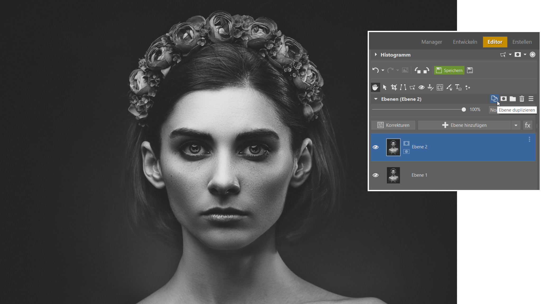Open settings via the gear icon

pyautogui.click(x=533, y=55)
